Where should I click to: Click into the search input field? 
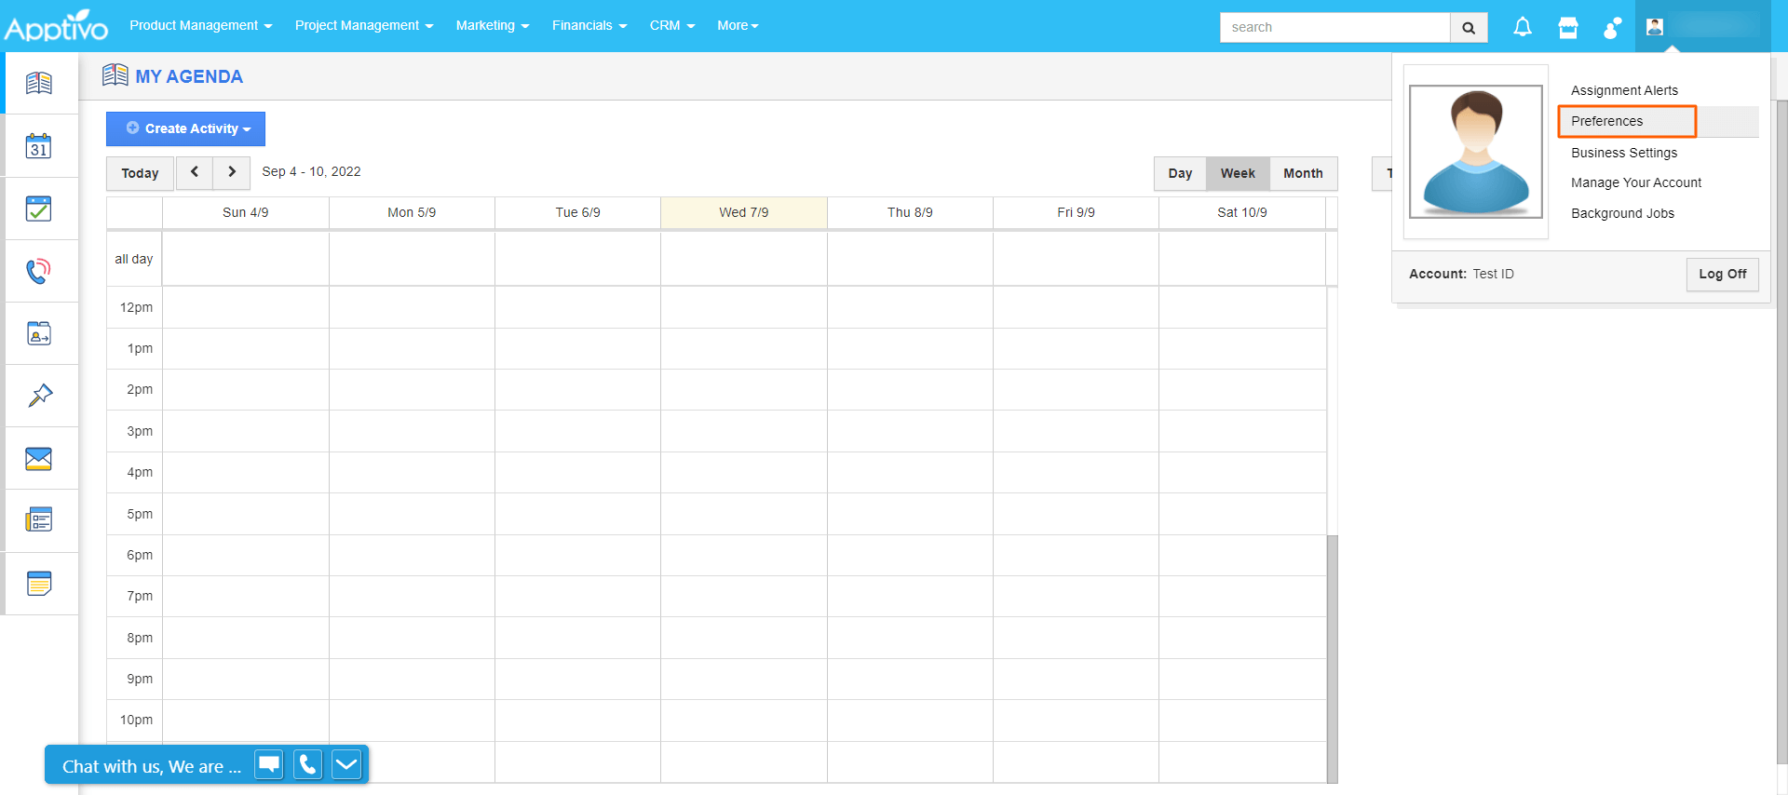point(1334,27)
